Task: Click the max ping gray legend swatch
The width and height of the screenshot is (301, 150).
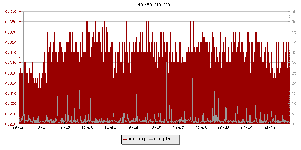Action: point(151,139)
